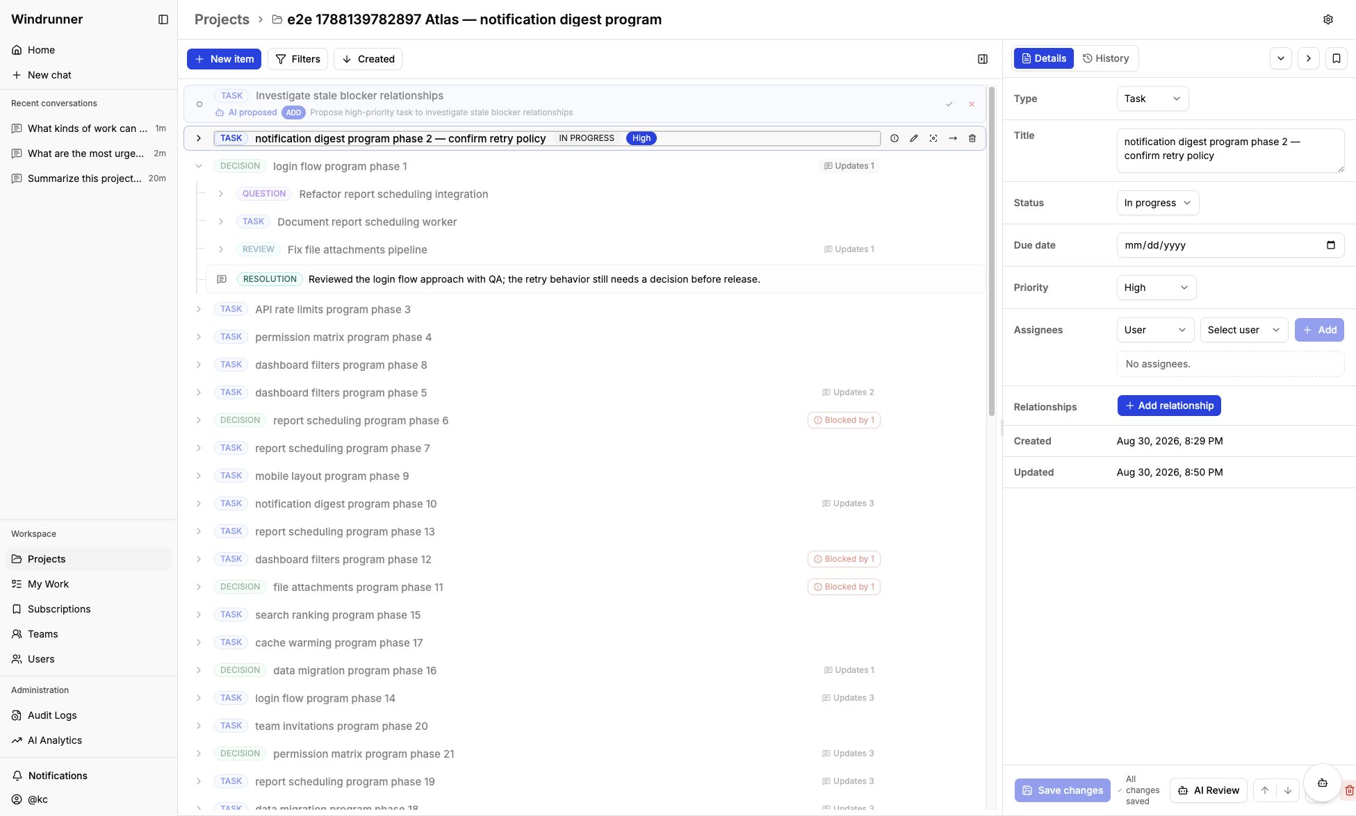Click the 'Blocked by 1' badge on file attachments phase 11

(x=844, y=587)
